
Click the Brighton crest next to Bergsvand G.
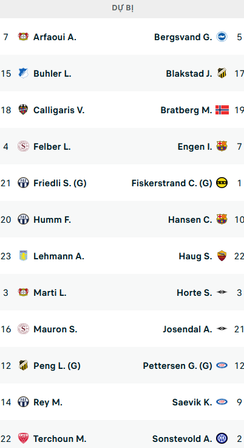(222, 37)
